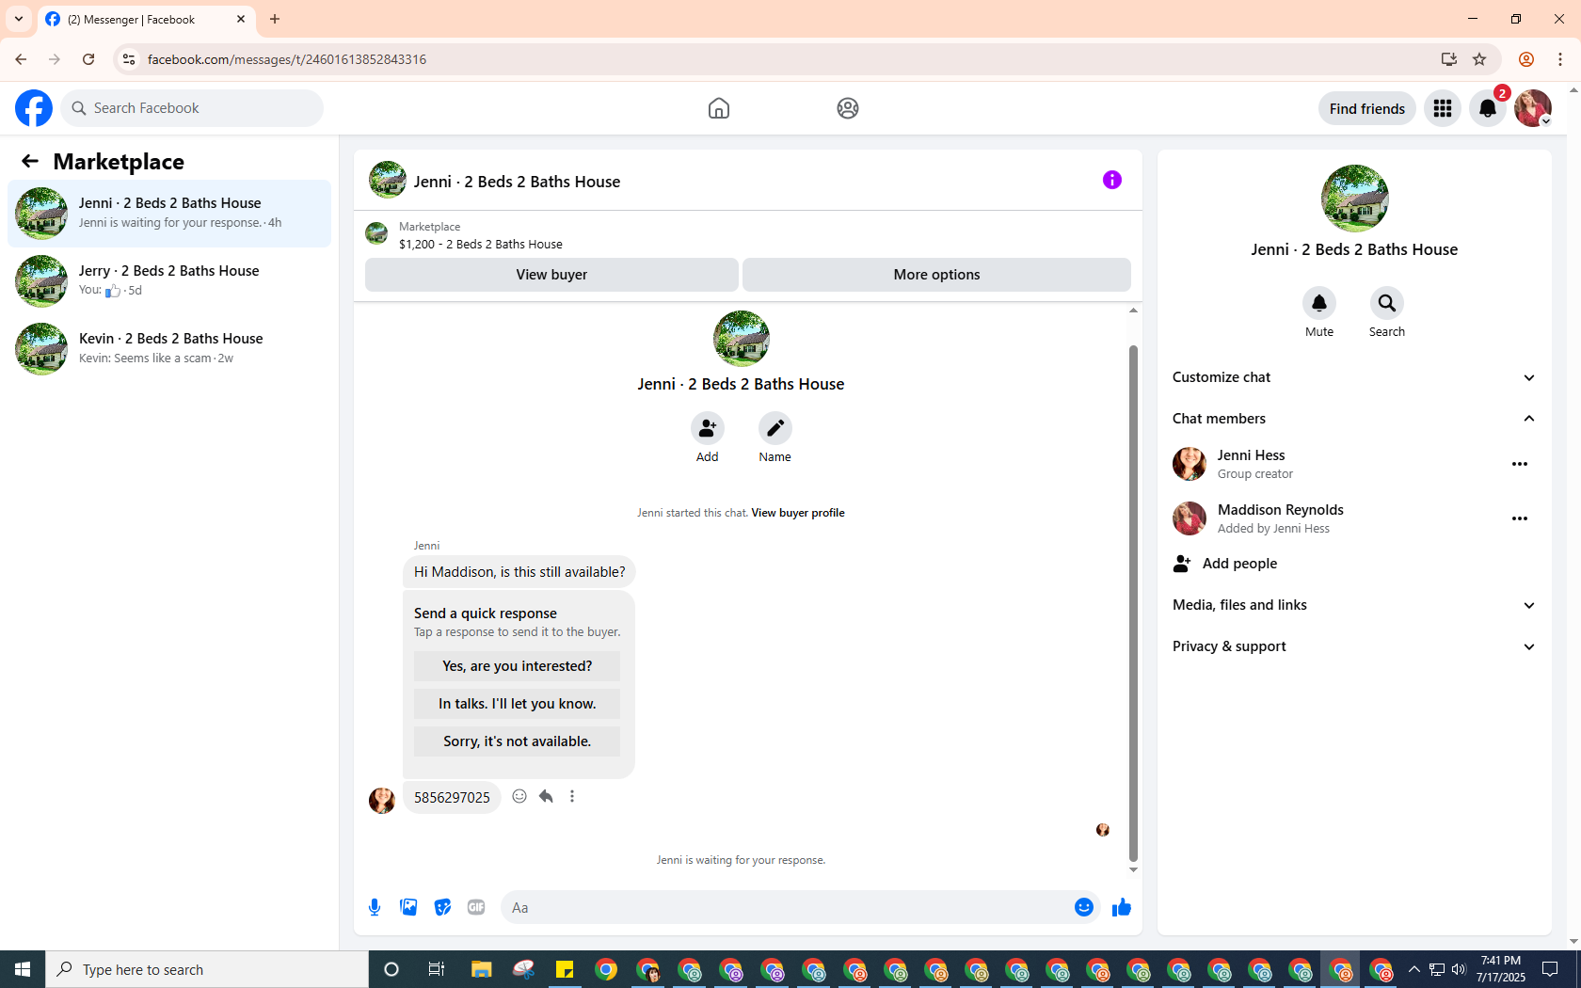
Task: Mute chat with bell icon
Action: click(x=1319, y=303)
